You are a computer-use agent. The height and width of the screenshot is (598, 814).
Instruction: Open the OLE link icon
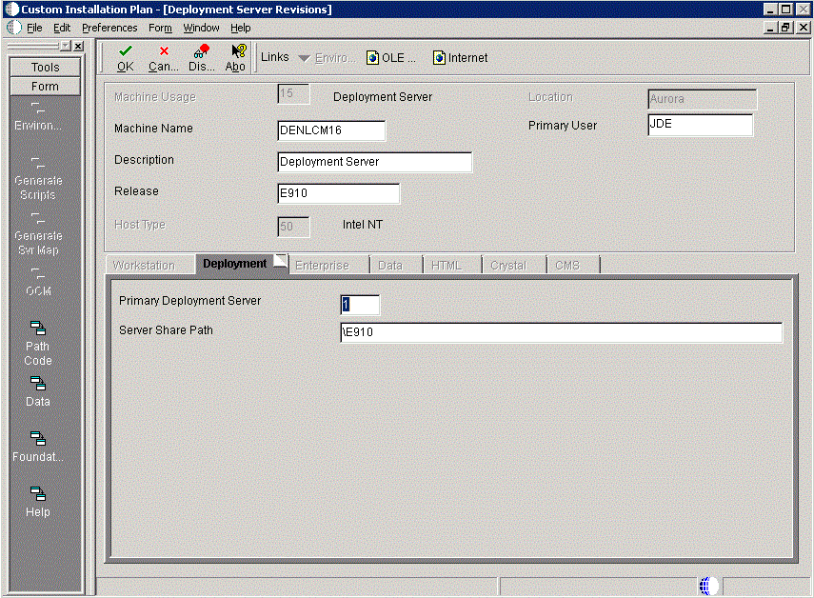tap(372, 58)
